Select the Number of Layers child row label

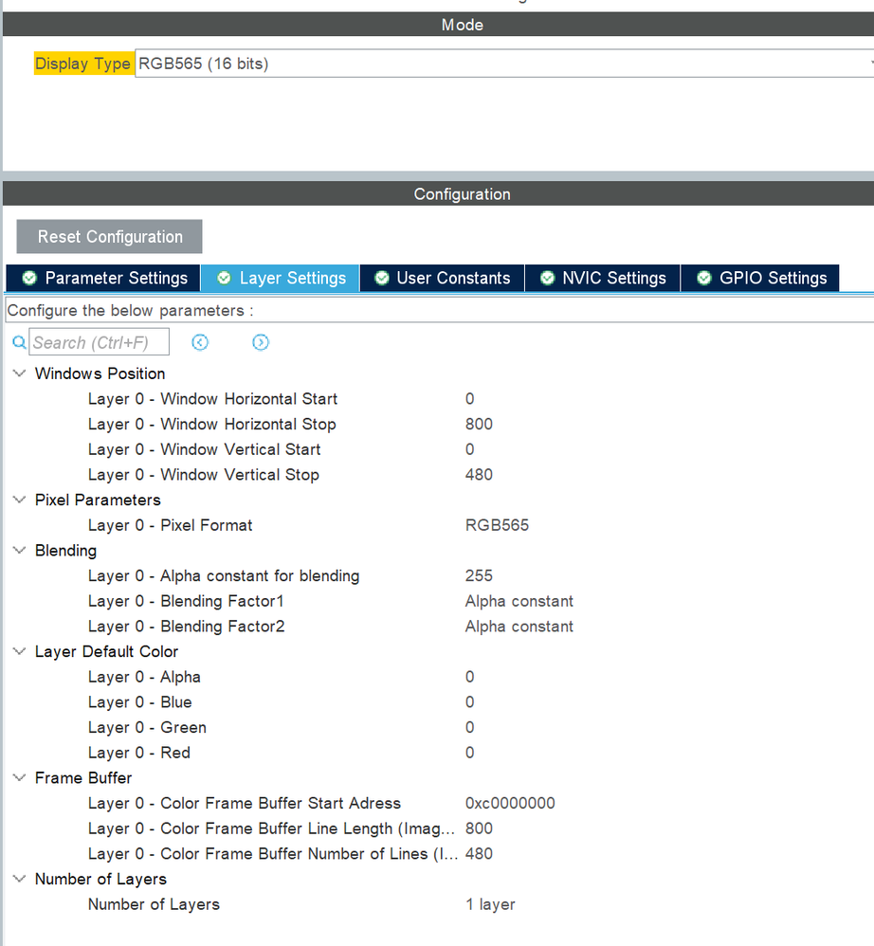tap(154, 904)
